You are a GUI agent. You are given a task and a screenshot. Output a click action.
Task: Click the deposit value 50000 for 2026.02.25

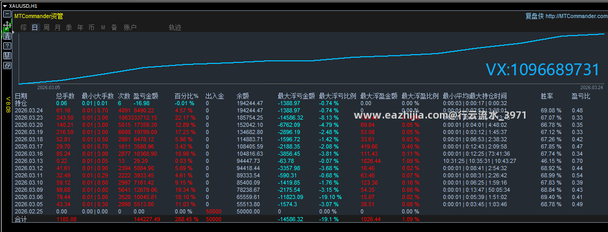coord(213,212)
